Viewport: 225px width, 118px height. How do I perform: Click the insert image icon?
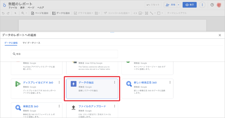pyautogui.click(x=140, y=13)
